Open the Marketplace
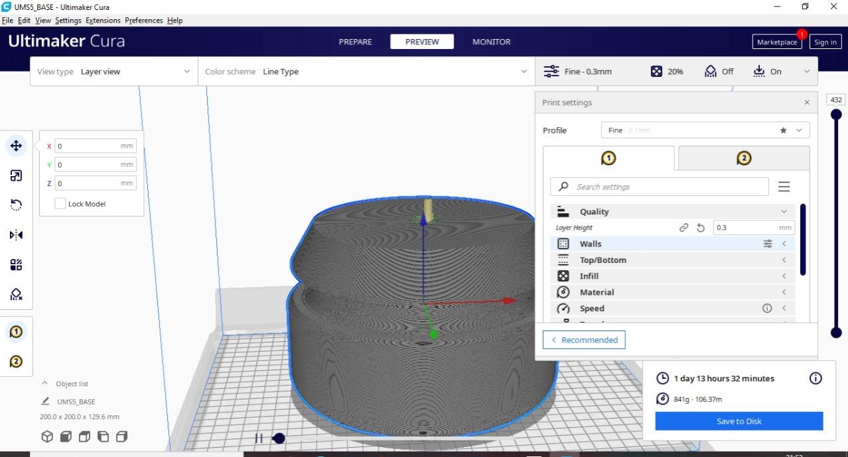The height and width of the screenshot is (457, 848). (x=777, y=42)
